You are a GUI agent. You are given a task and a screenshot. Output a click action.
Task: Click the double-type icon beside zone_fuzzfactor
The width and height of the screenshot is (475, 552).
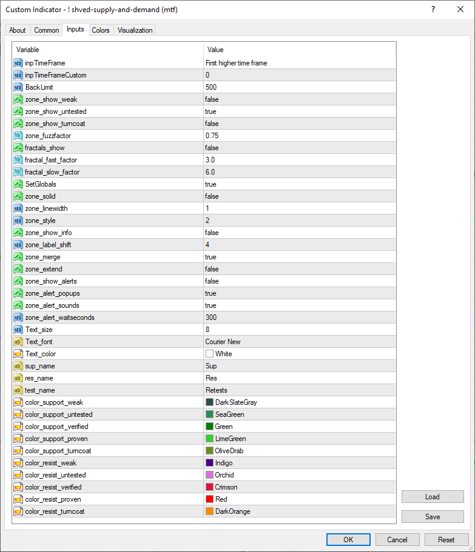click(18, 136)
